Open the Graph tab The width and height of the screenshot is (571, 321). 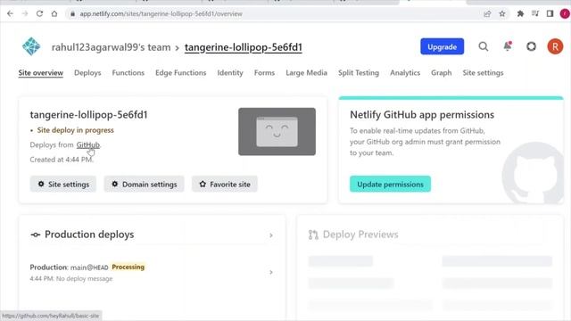[442, 73]
